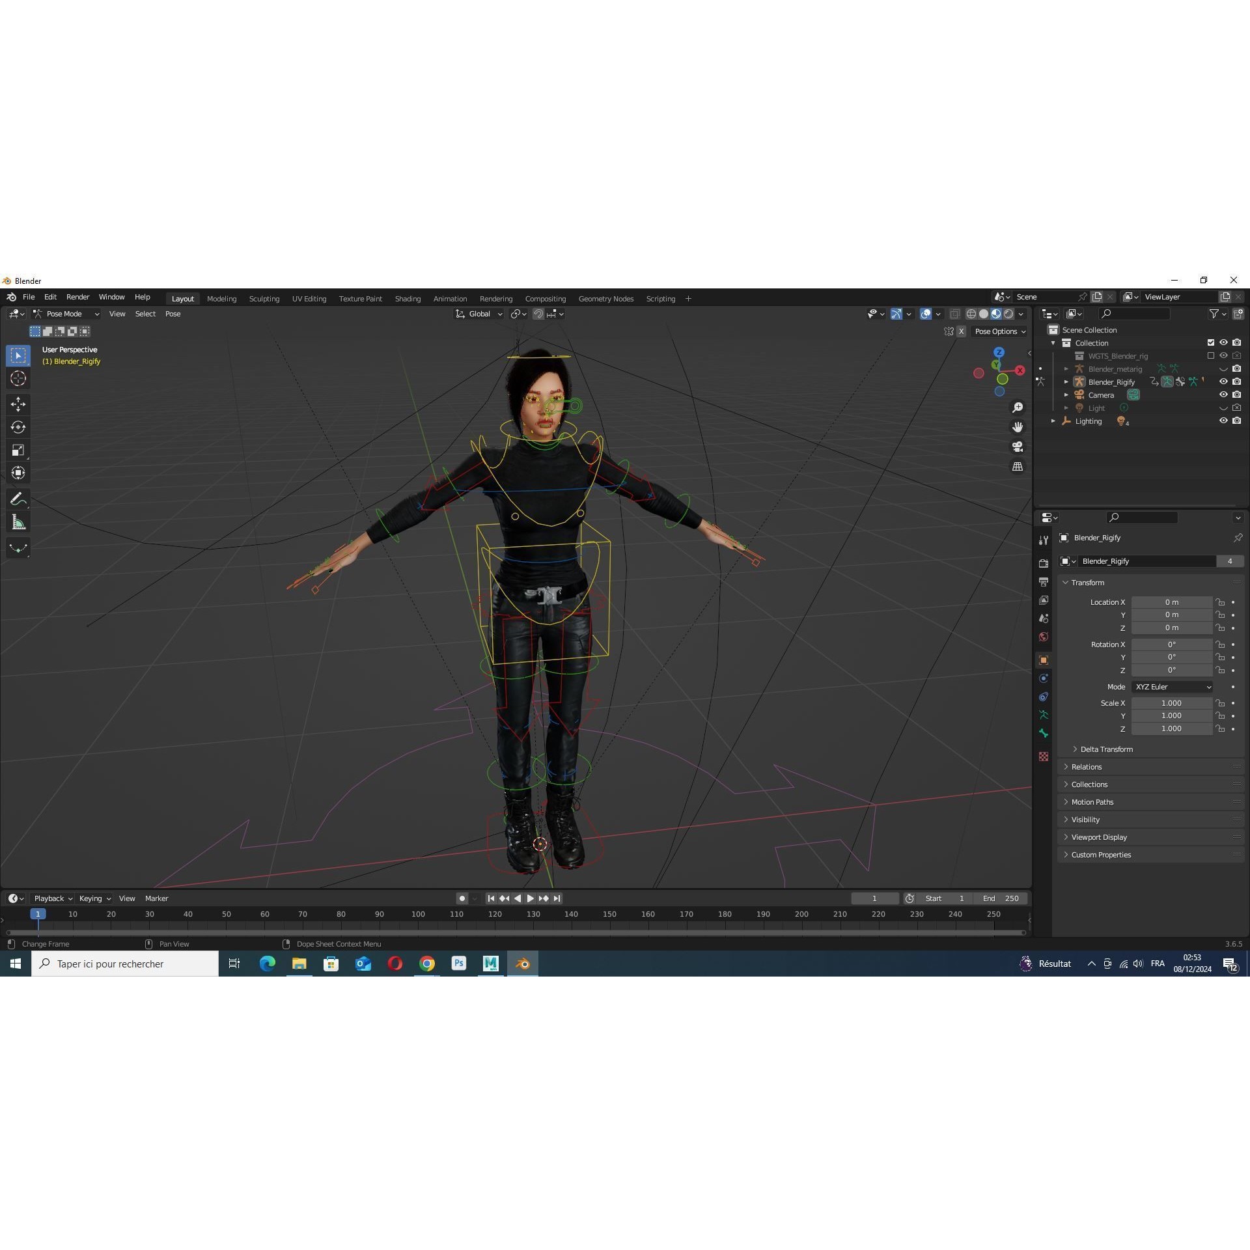Screen dimensions: 1250x1250
Task: Open the XYZ Euler rotation mode dropdown
Action: pyautogui.click(x=1173, y=687)
